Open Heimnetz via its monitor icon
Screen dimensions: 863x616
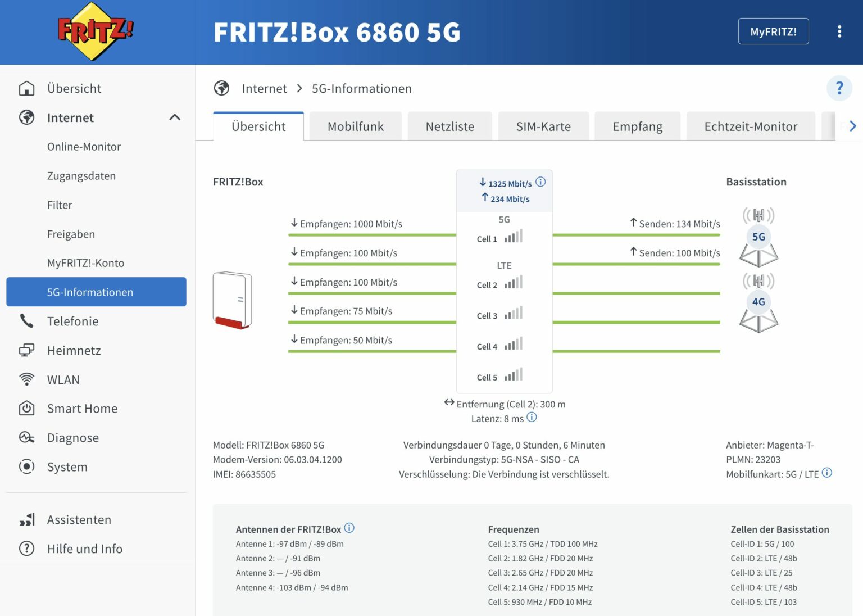26,350
